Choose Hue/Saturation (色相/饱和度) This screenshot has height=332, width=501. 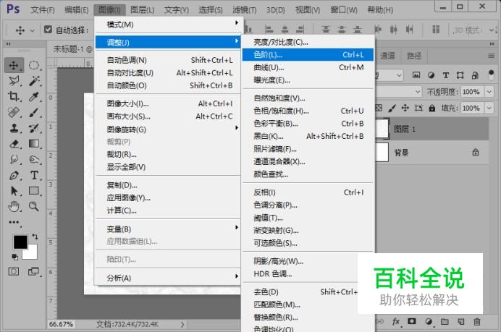point(308,111)
